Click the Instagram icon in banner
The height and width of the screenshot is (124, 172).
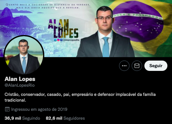coord(58,40)
